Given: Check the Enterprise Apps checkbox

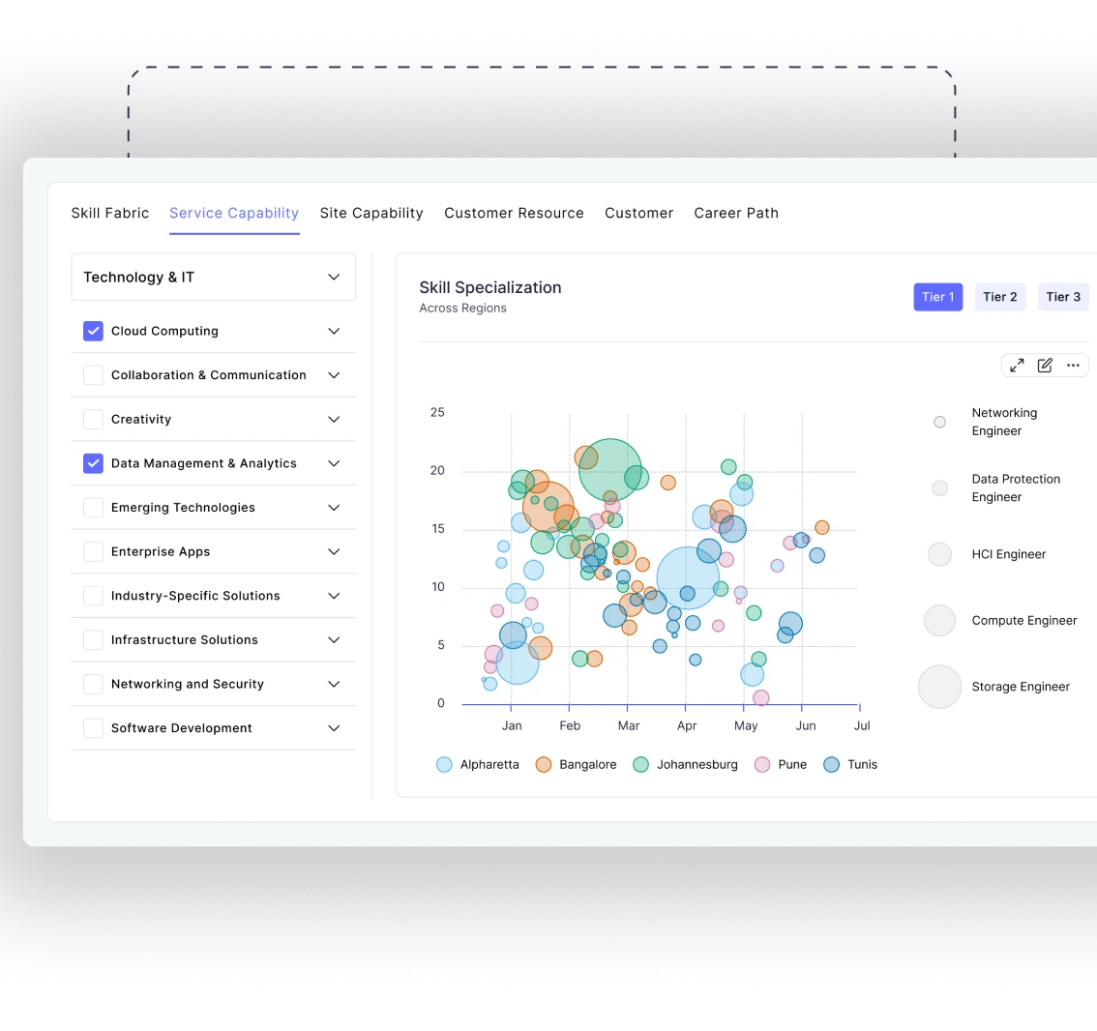Looking at the screenshot, I should click(93, 551).
